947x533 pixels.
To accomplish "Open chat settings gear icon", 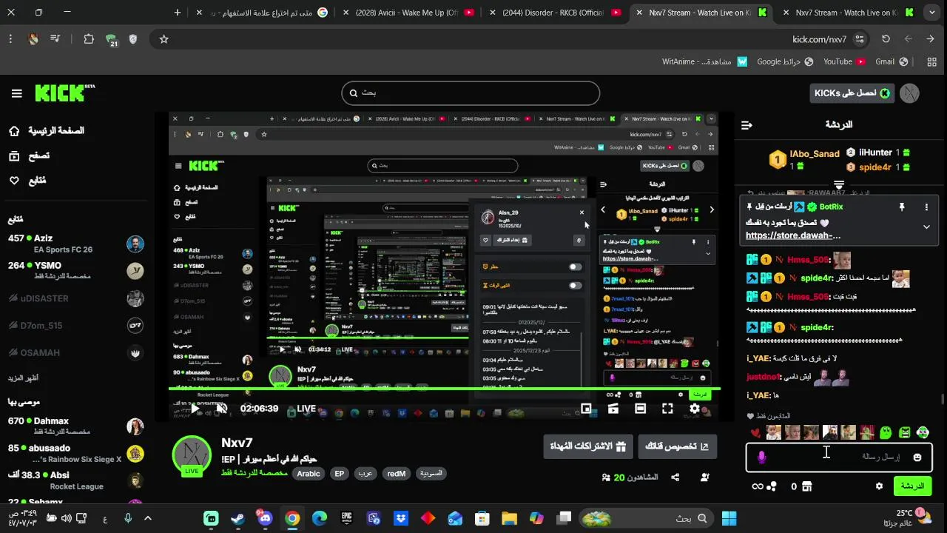I will pyautogui.click(x=879, y=486).
